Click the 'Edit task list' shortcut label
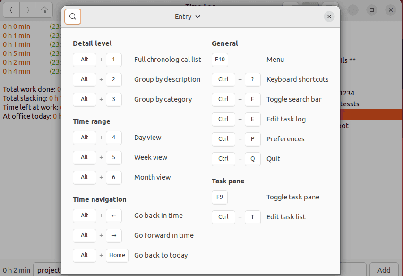Image resolution: width=403 pixels, height=276 pixels. pyautogui.click(x=286, y=217)
